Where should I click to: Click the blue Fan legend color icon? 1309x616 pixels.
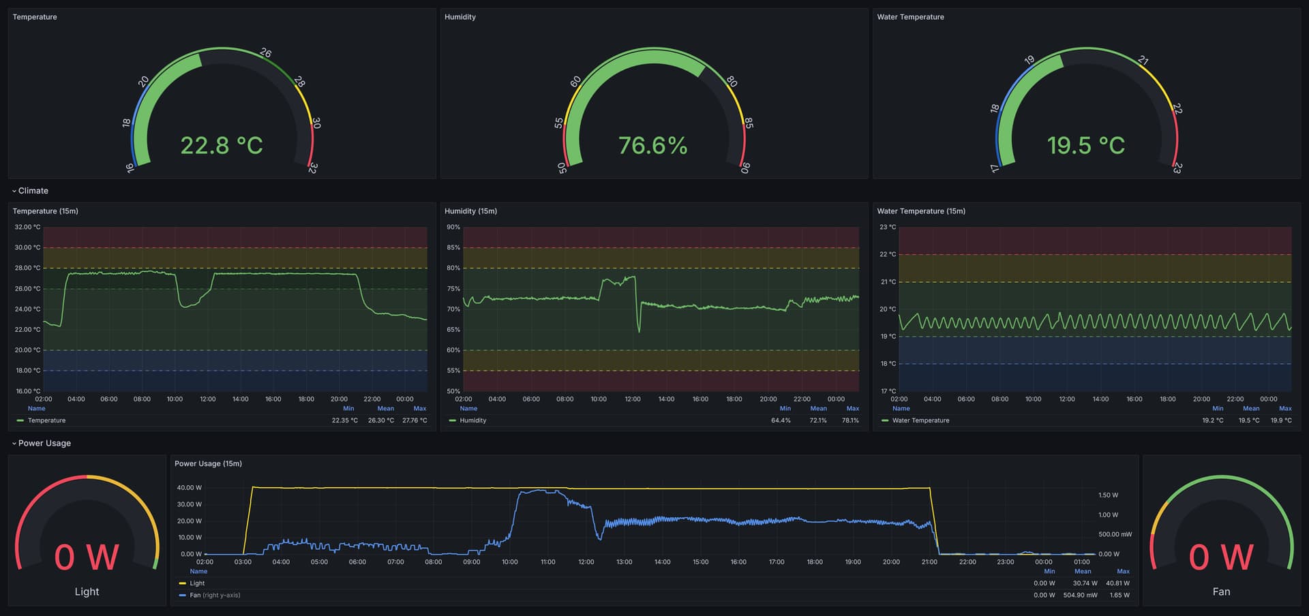tap(182, 595)
